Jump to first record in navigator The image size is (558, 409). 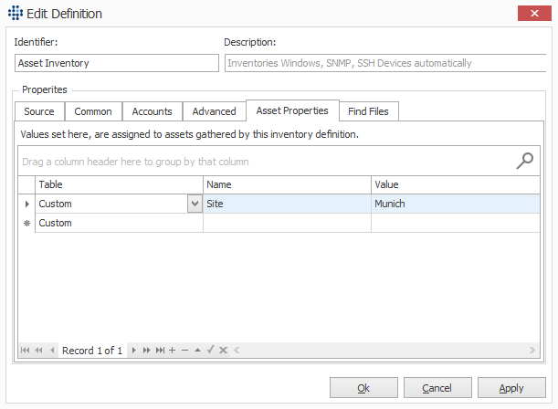tap(25, 351)
